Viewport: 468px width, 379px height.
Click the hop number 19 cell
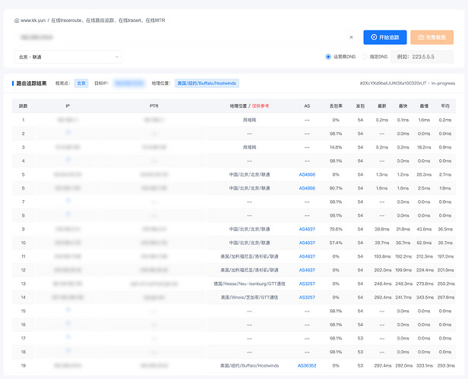pos(24,365)
